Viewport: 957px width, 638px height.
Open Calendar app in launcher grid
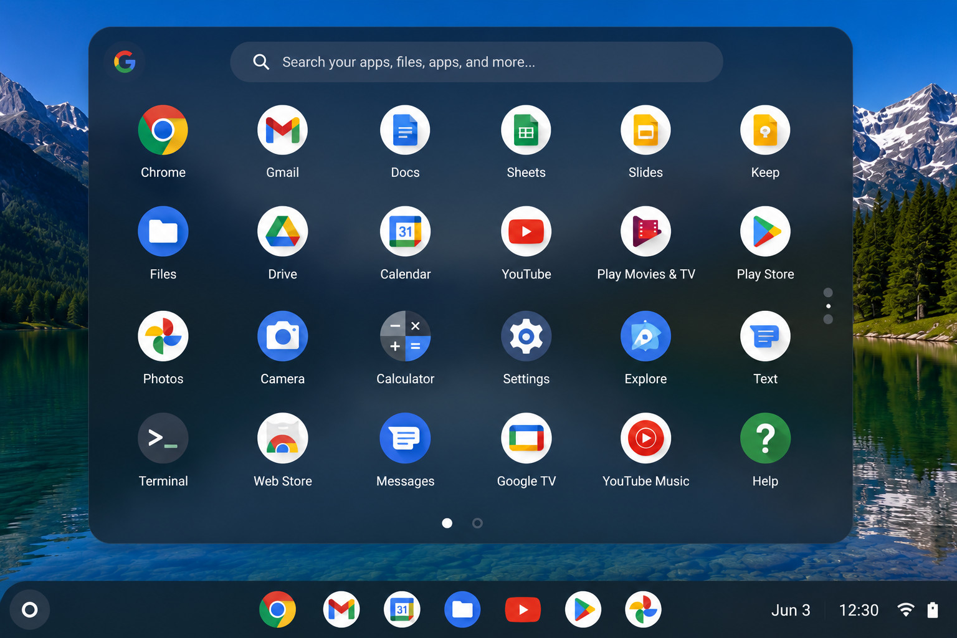pyautogui.click(x=405, y=231)
